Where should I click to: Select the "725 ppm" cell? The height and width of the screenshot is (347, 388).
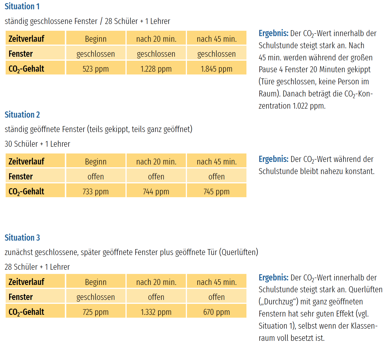96,312
